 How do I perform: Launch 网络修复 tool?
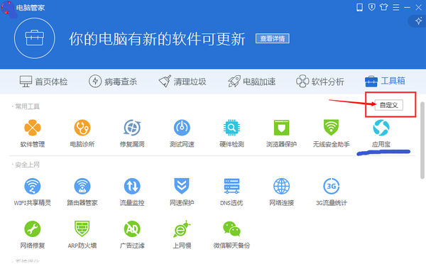click(x=33, y=235)
